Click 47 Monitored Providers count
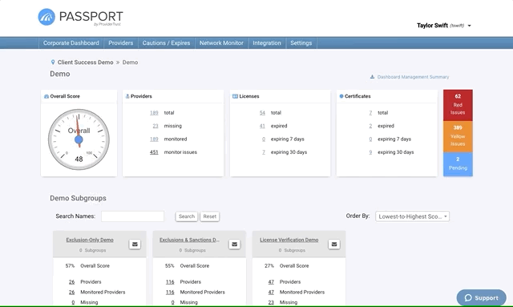This screenshot has height=307, width=513. [271, 293]
